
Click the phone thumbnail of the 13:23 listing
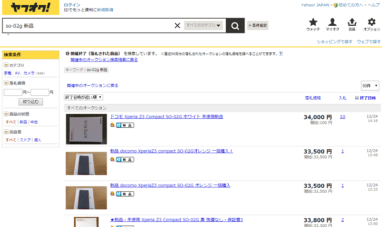coord(86,198)
